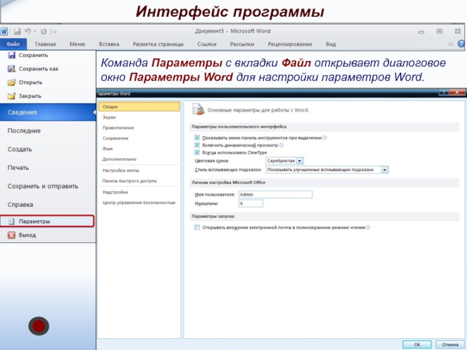Click Сохранить как icon in File menu
Screen dimensions: 467x350
pyautogui.click(x=12, y=68)
